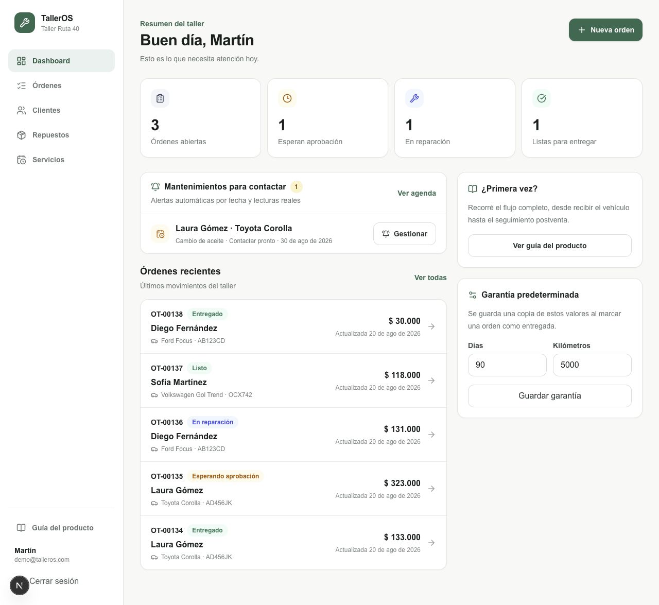This screenshot has width=659, height=605.
Task: Click the arrow icon on order OT-00136
Action: 431,435
